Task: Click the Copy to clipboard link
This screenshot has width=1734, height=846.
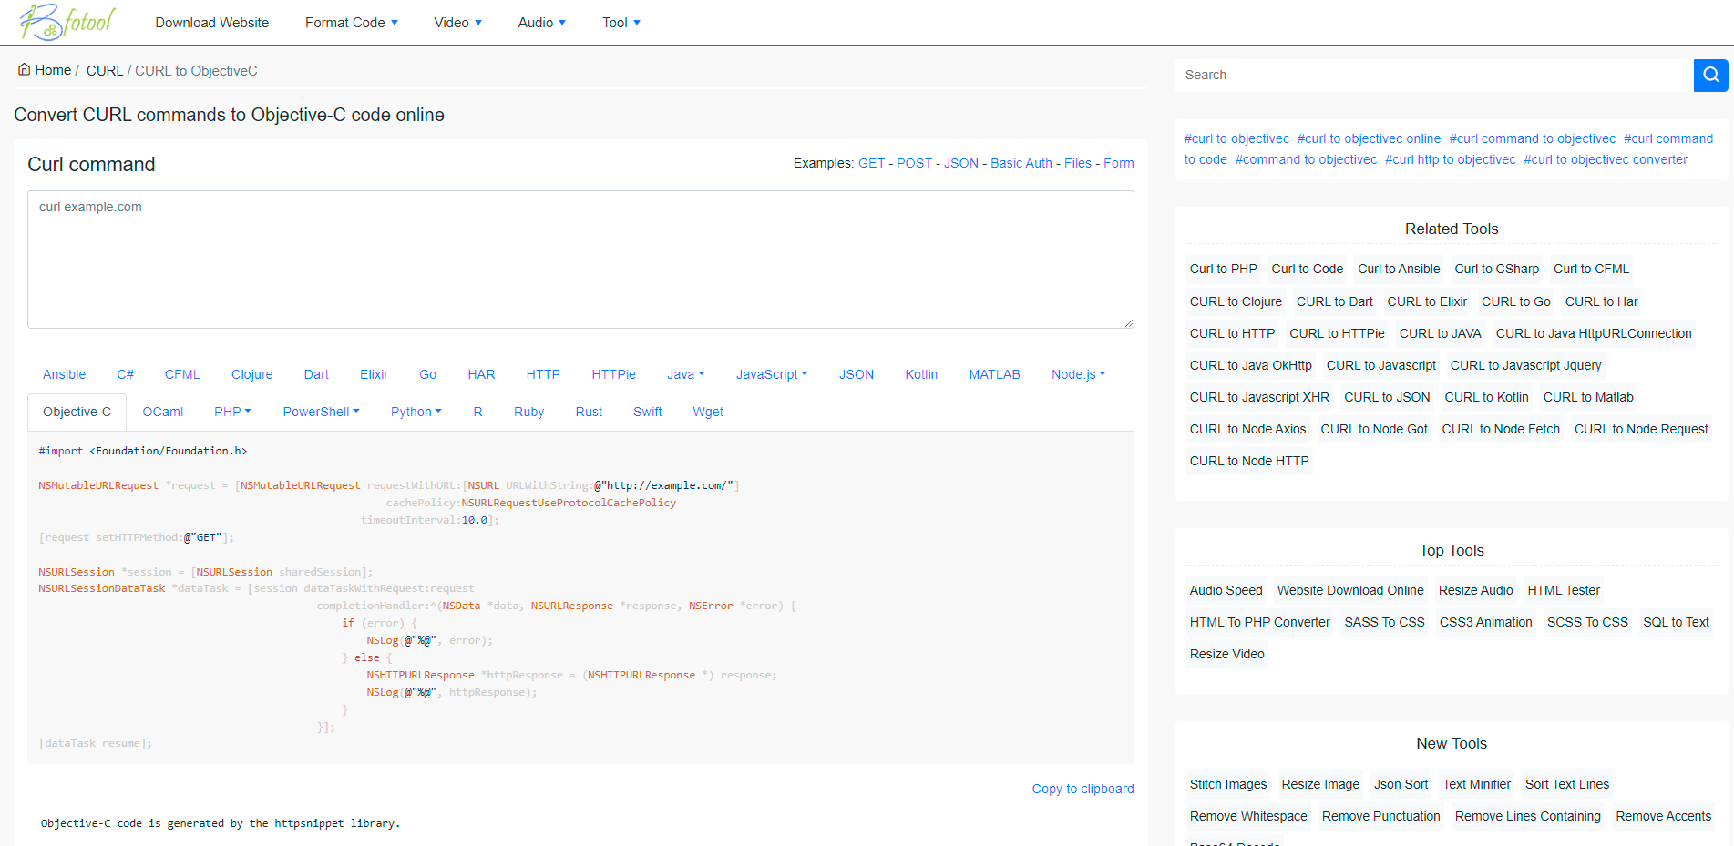Action: pos(1082,789)
